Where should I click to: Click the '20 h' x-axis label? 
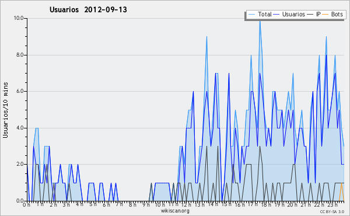tap(292, 204)
